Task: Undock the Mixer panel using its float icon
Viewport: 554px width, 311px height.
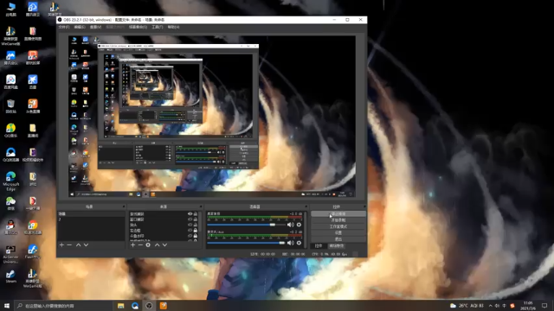Action: tap(306, 206)
